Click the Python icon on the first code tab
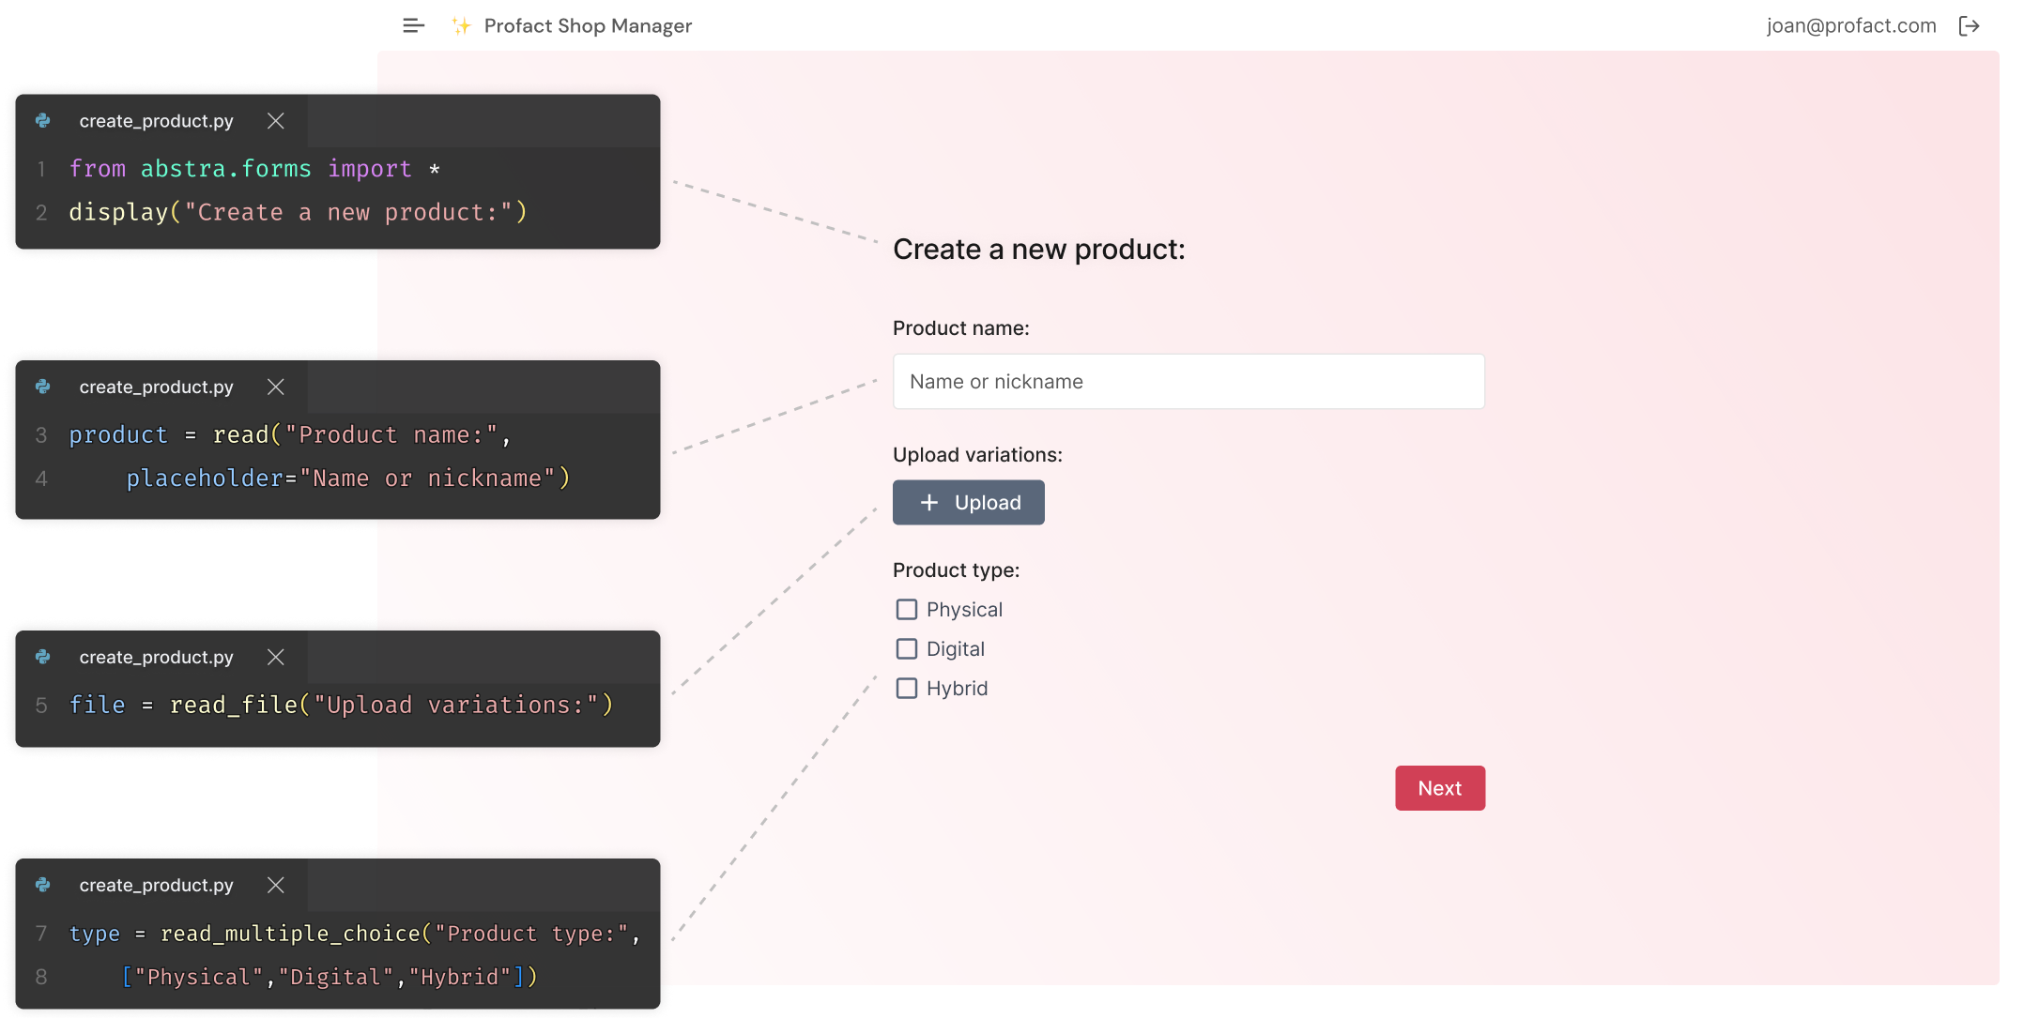Screen dimensions: 2024x1018 (43, 121)
